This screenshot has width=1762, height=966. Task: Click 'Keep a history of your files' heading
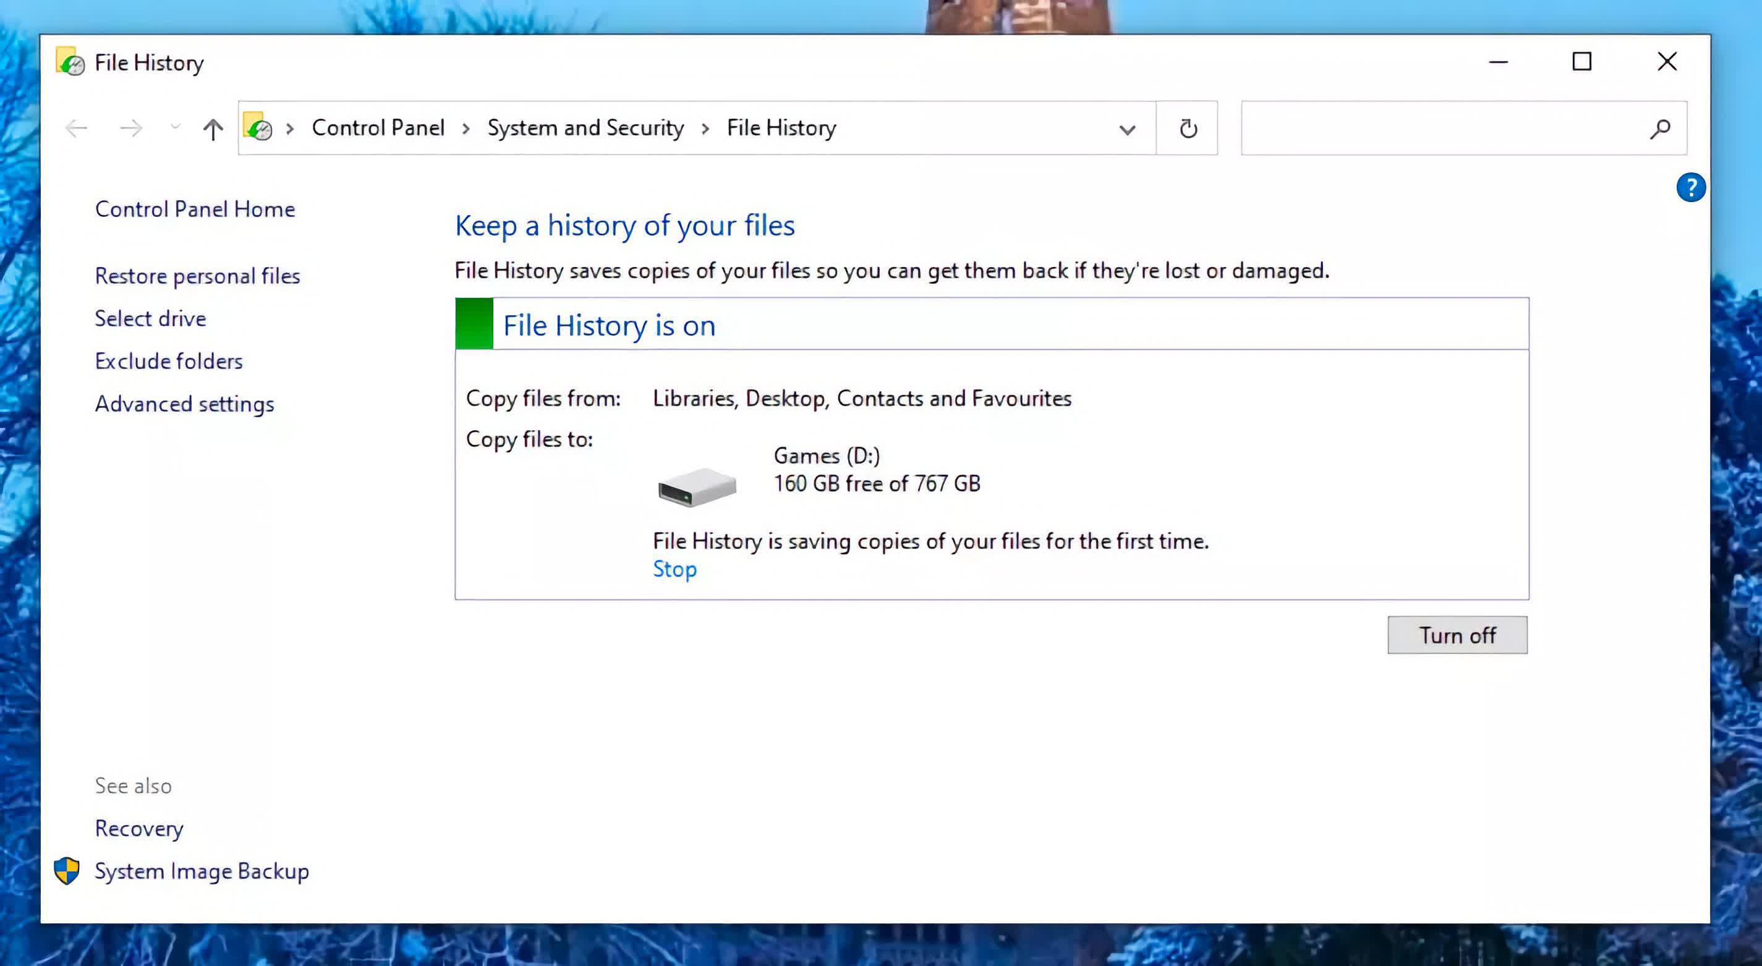point(625,226)
